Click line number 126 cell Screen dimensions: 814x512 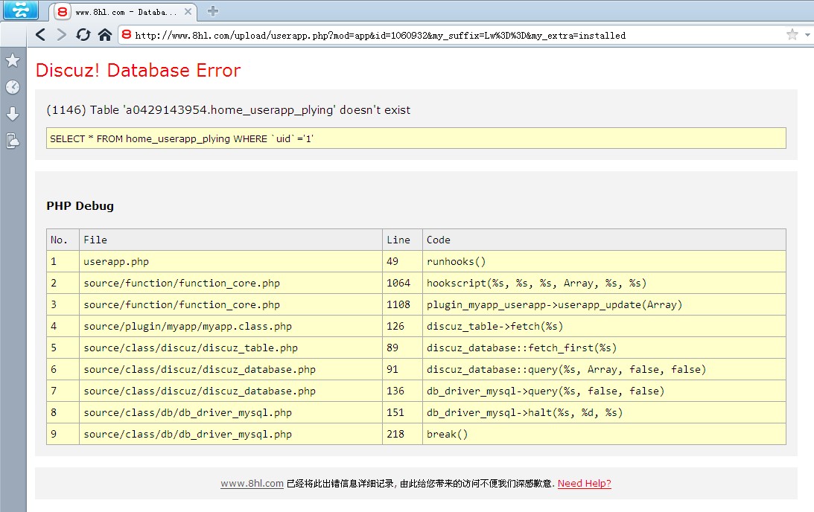click(x=402, y=326)
